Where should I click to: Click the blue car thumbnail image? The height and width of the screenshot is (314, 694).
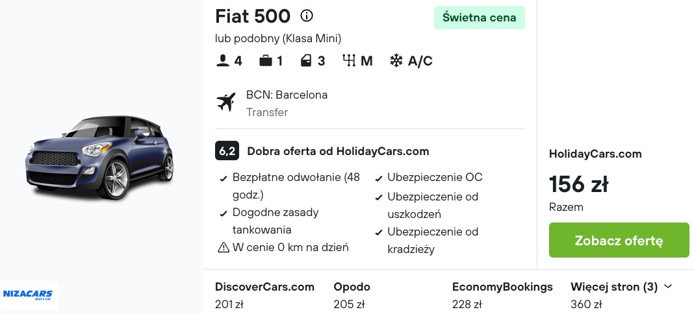click(100, 158)
